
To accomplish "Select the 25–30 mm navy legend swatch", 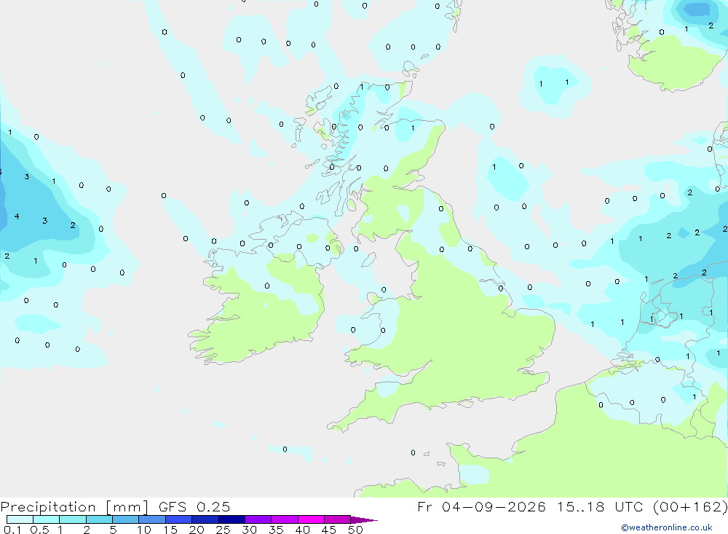I will pos(232,519).
